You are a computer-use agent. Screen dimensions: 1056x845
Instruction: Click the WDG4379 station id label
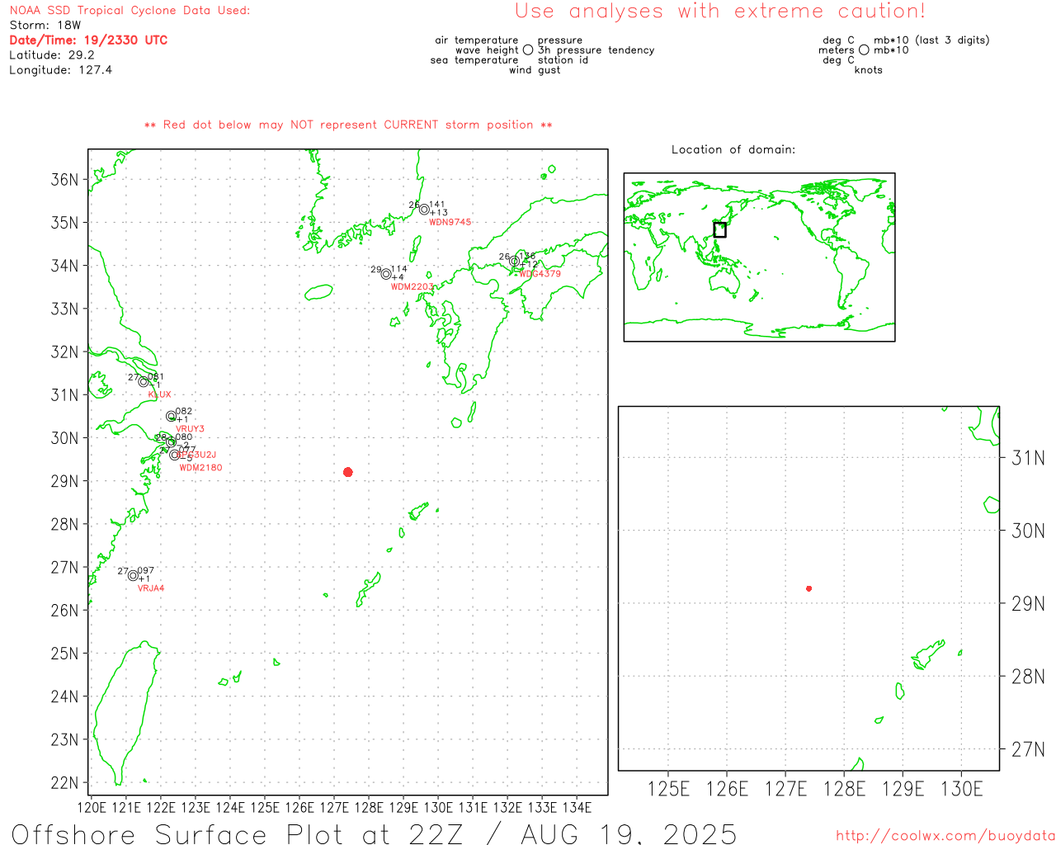pos(540,274)
